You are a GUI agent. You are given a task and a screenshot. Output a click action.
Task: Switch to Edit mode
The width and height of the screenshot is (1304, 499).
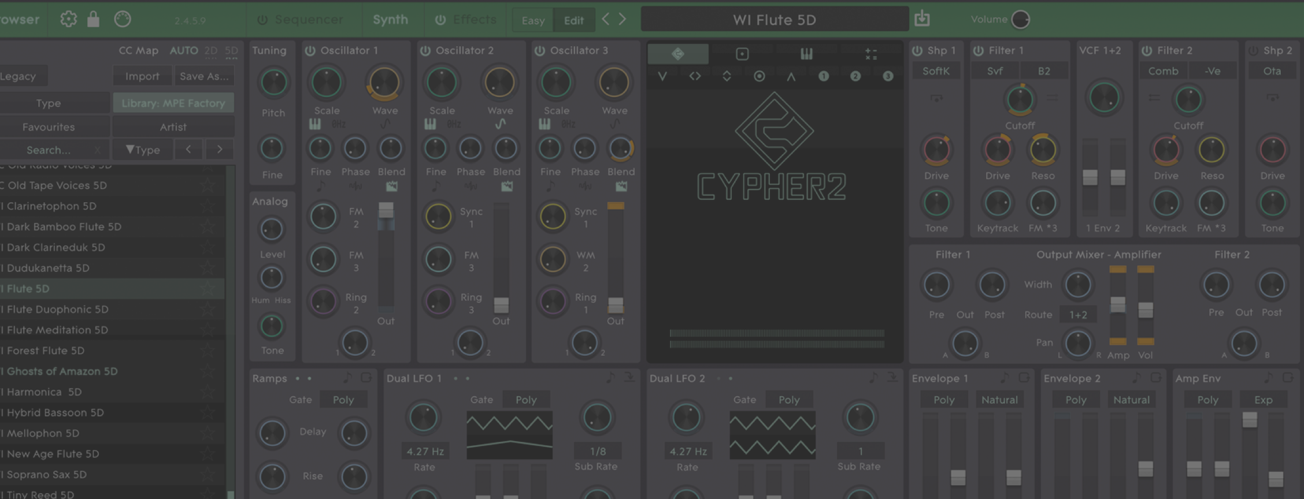[574, 20]
